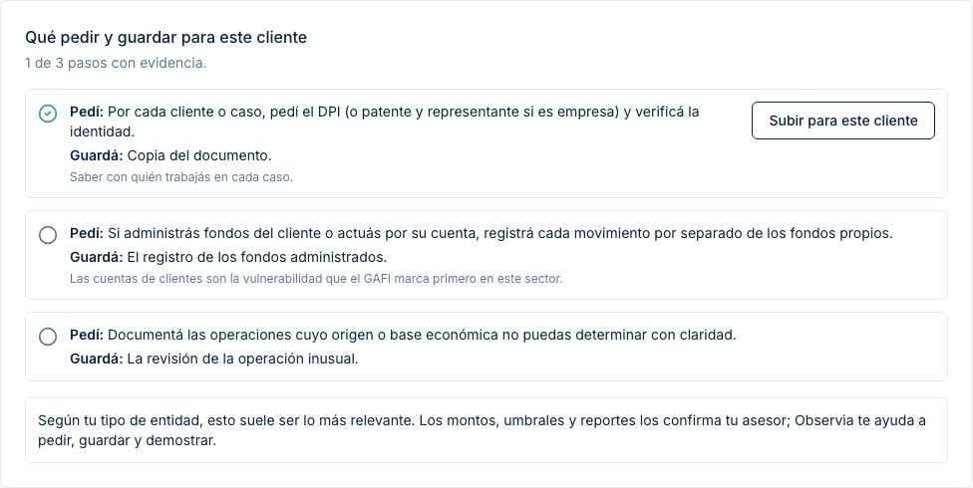Click 'Saber con quién trabajás en cada caso.' note

pyautogui.click(x=180, y=176)
